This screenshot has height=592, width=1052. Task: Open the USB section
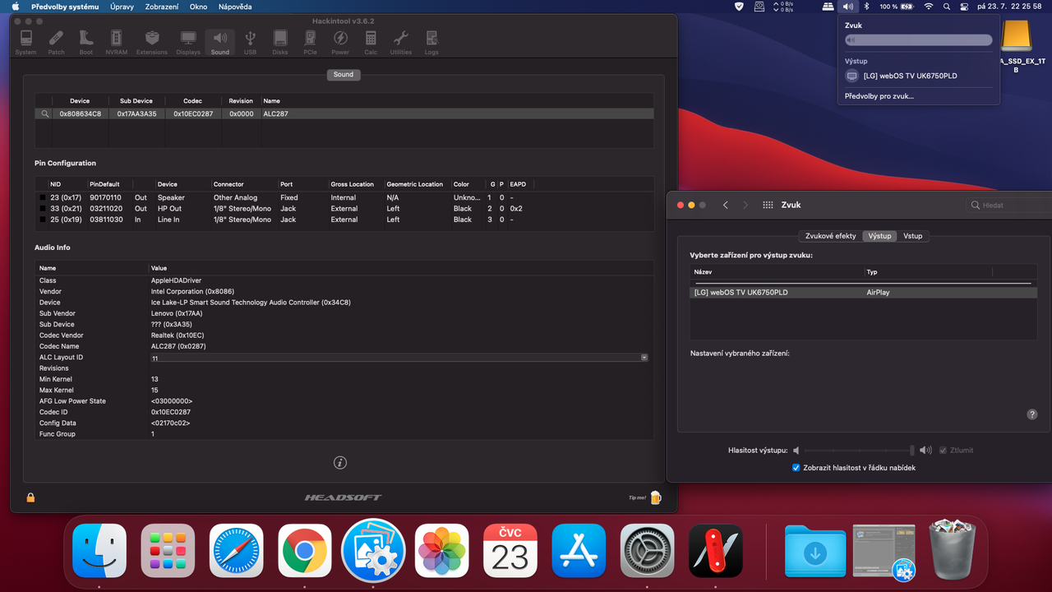point(250,42)
